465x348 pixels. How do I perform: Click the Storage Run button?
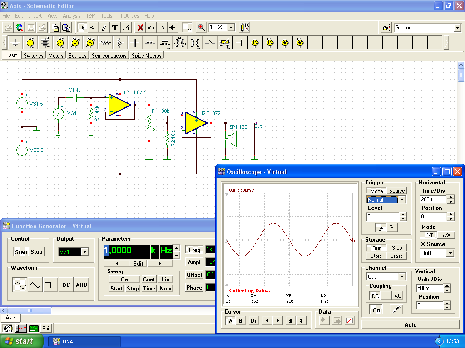[x=376, y=248]
